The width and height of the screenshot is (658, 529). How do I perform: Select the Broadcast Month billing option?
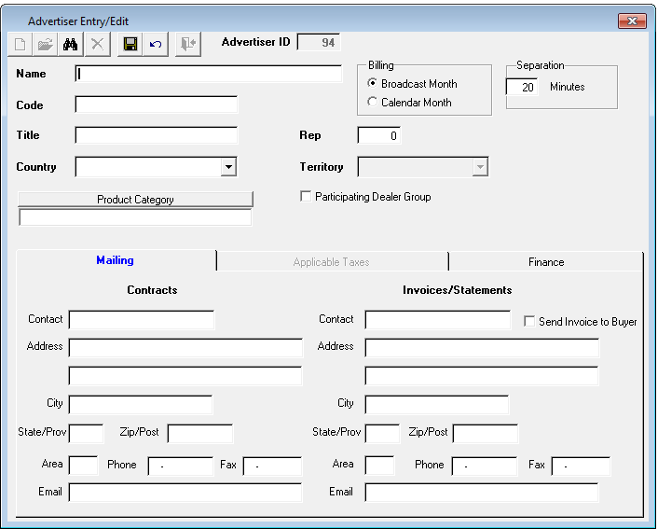(374, 84)
